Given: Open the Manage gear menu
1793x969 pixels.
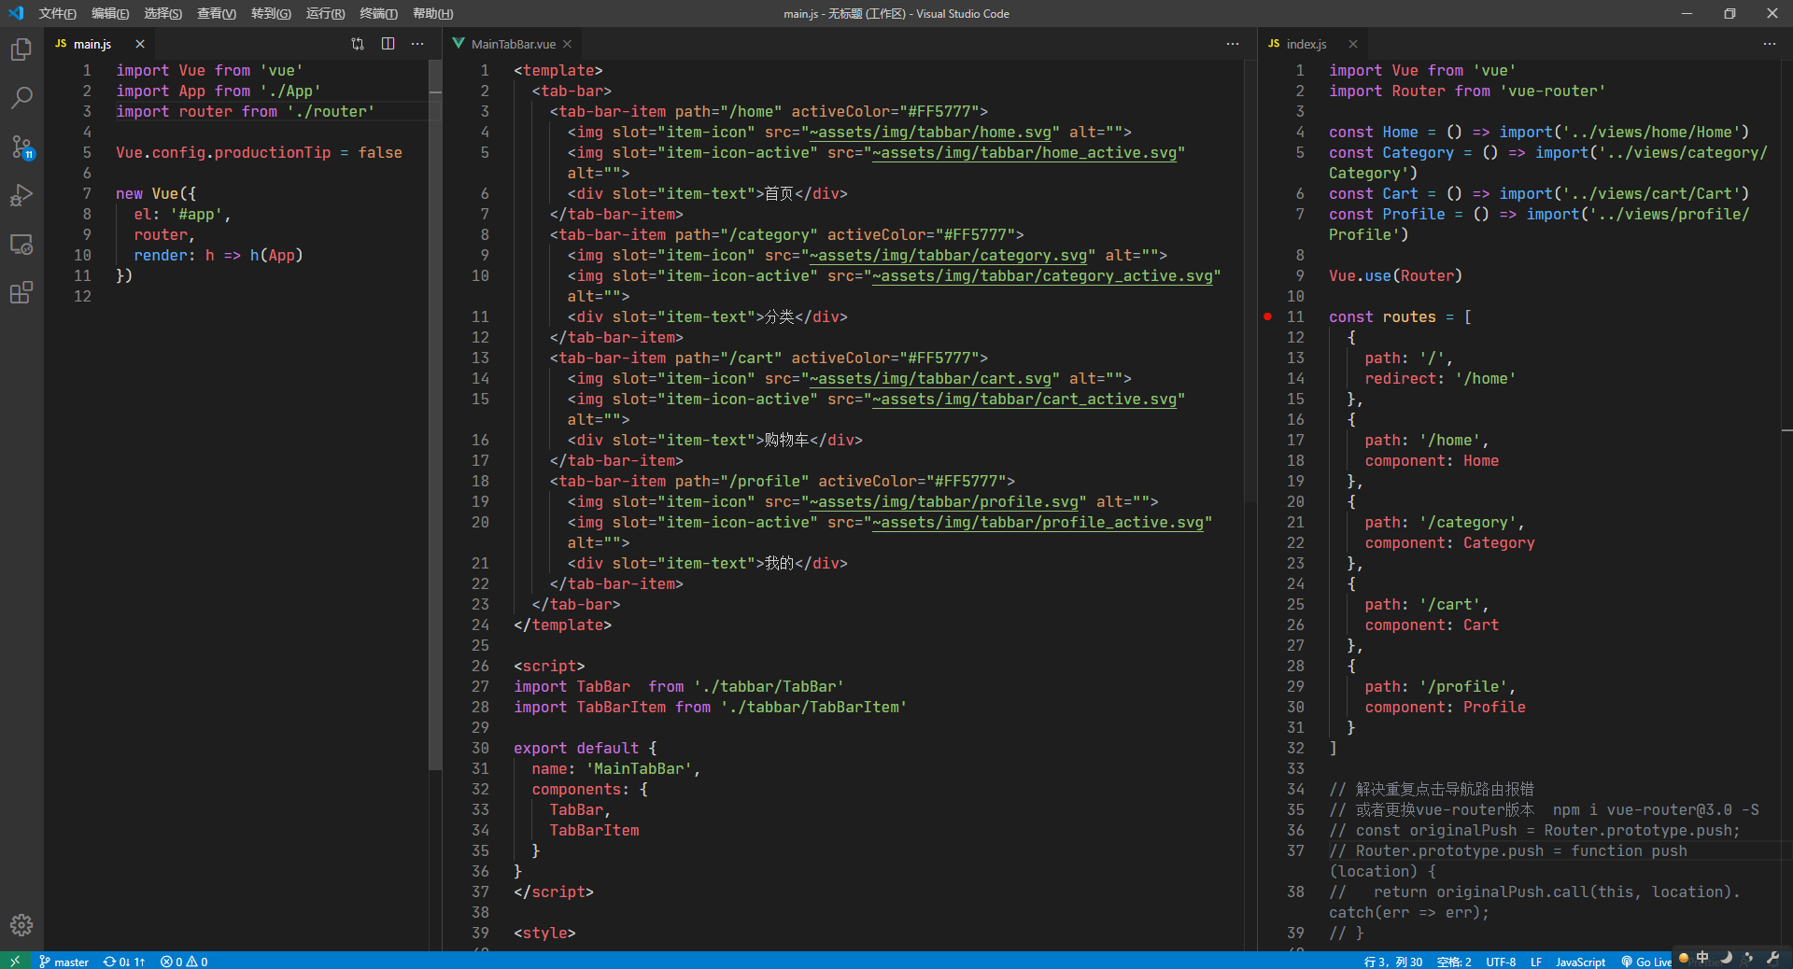Looking at the screenshot, I should pyautogui.click(x=21, y=925).
